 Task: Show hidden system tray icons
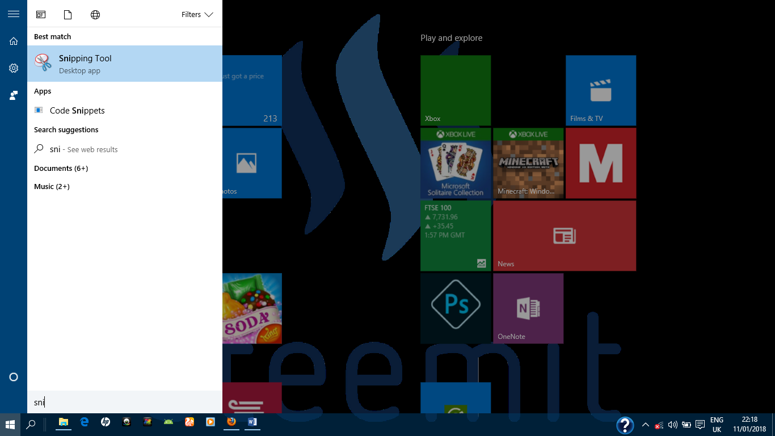pyautogui.click(x=645, y=425)
